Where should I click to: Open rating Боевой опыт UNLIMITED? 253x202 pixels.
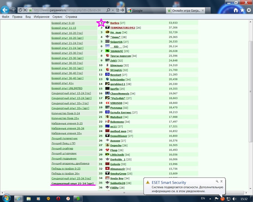click(x=67, y=88)
